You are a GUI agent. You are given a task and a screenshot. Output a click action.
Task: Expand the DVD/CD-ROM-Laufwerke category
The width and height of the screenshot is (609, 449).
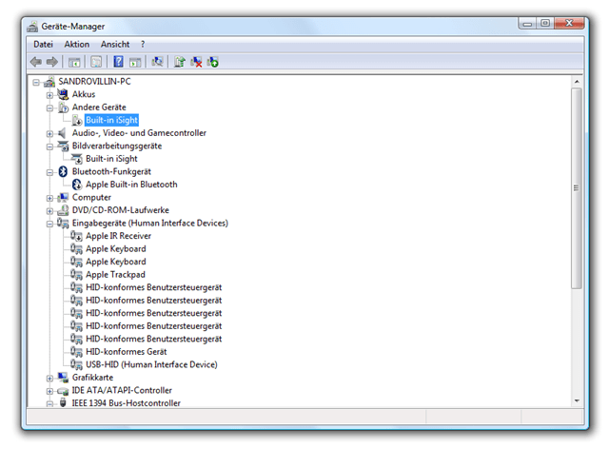click(49, 210)
